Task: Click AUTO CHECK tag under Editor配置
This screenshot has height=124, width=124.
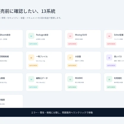Action: click(x=111, y=44)
